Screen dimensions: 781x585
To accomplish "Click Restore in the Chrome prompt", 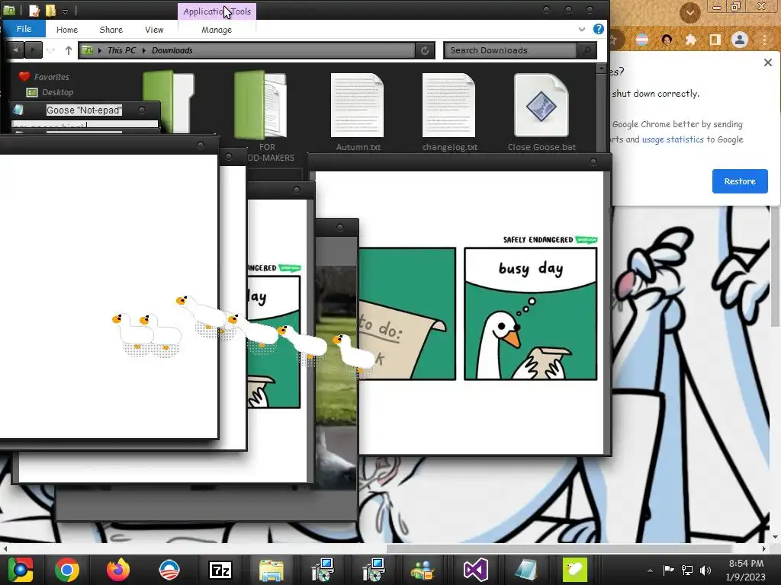I will pyautogui.click(x=740, y=181).
